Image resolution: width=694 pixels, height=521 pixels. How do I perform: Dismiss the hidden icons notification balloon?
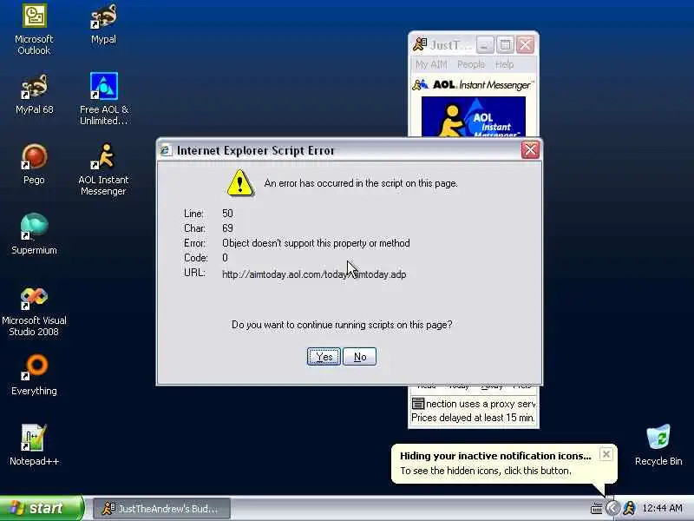[x=606, y=454]
